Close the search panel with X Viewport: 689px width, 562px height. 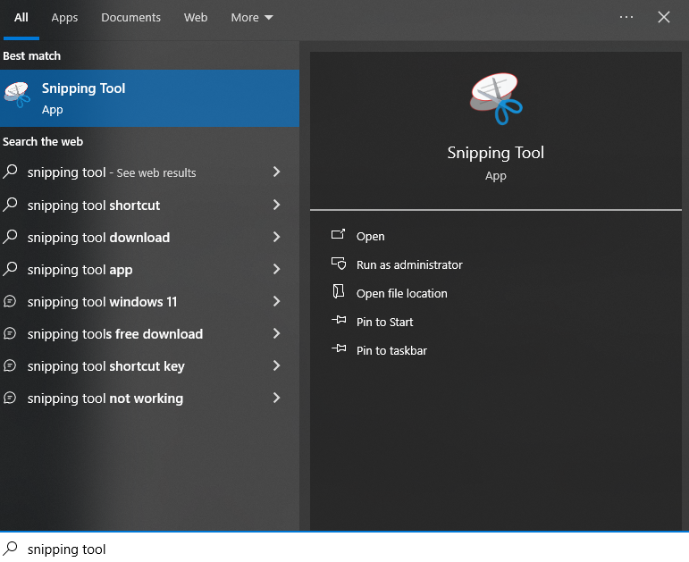pos(664,17)
